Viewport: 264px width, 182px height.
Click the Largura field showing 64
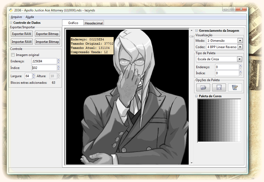click(x=28, y=76)
